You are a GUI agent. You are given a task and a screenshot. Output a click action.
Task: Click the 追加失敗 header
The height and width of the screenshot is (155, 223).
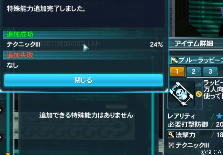(20, 55)
